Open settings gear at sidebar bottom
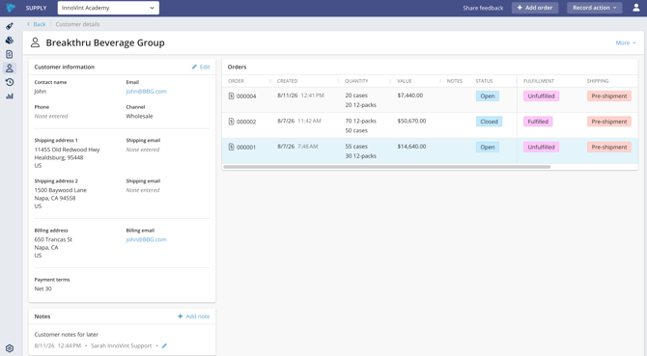Viewport: 647px width, 356px height. pyautogui.click(x=10, y=348)
